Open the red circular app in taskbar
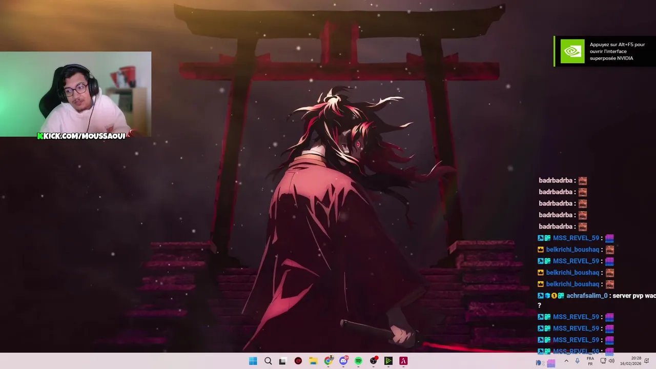 (298, 361)
